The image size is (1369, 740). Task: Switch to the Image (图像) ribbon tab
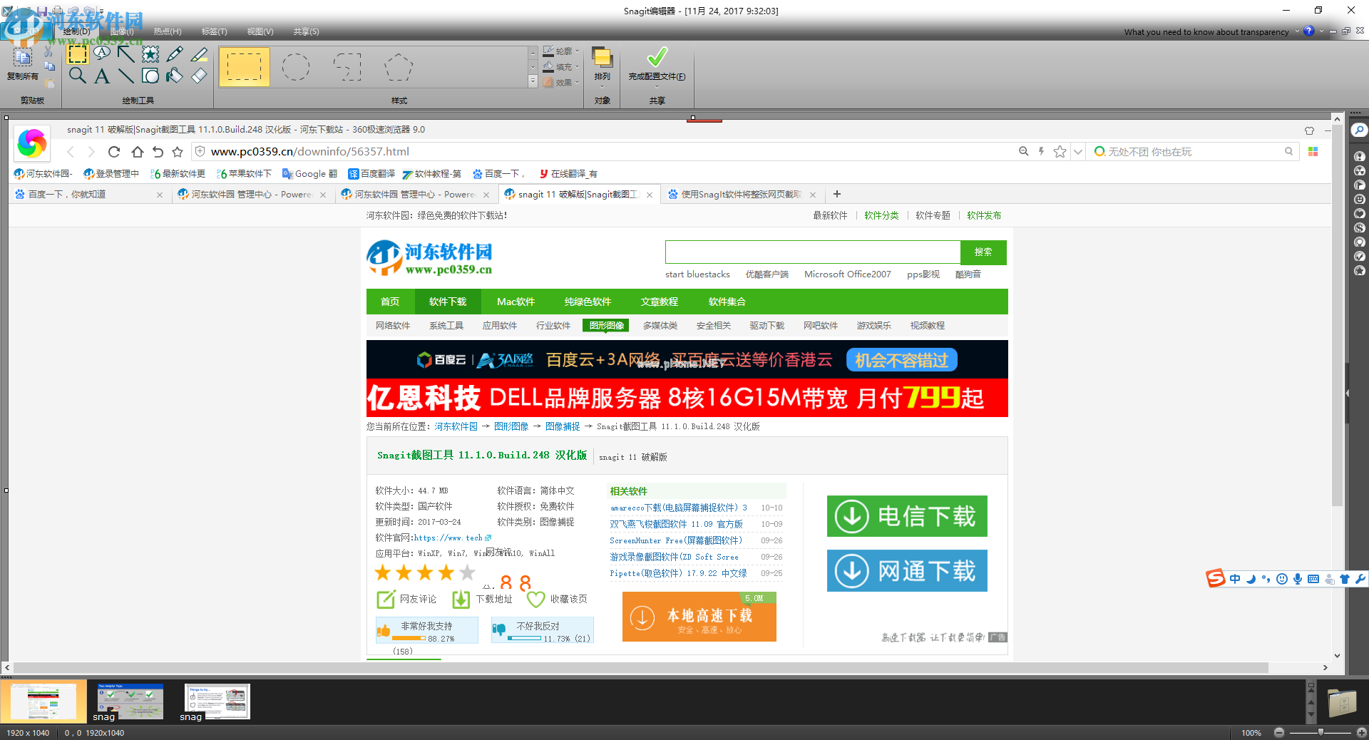122,31
